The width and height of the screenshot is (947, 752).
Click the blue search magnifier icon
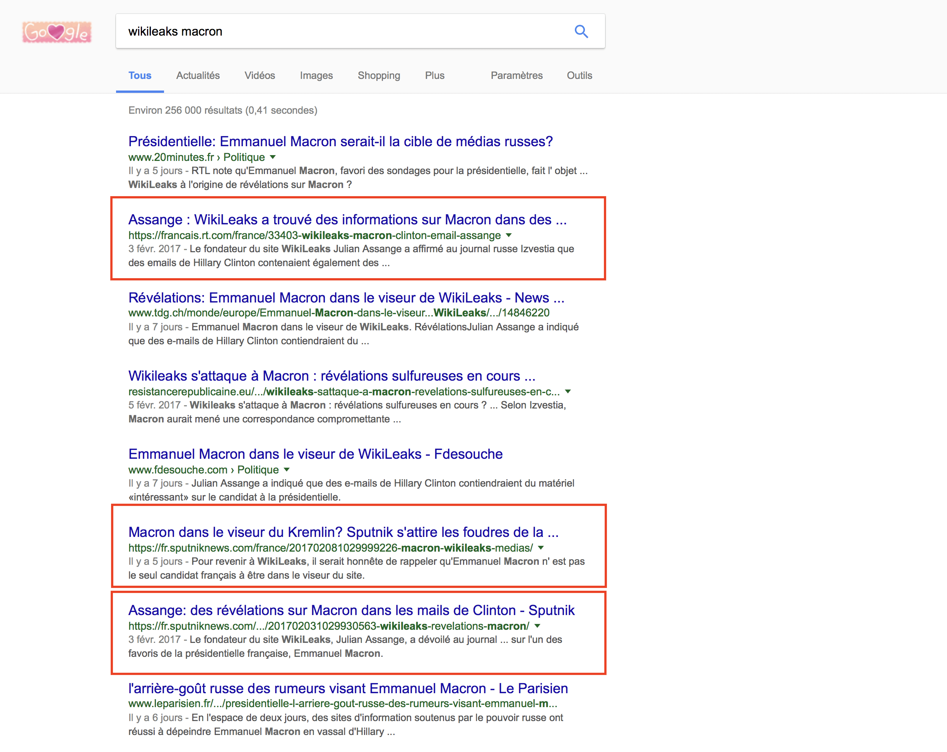(581, 31)
